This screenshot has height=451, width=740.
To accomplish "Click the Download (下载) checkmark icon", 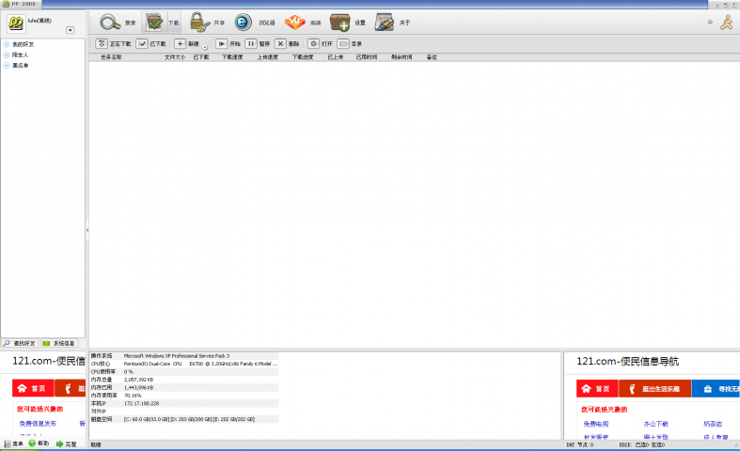I will coord(156,23).
